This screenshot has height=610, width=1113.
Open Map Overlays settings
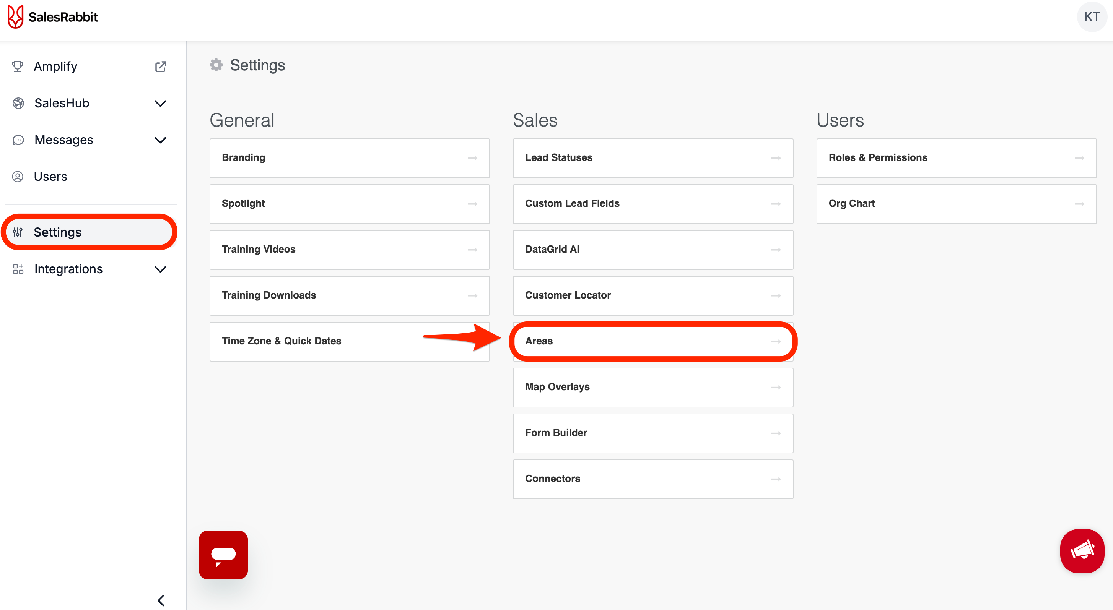click(x=653, y=387)
